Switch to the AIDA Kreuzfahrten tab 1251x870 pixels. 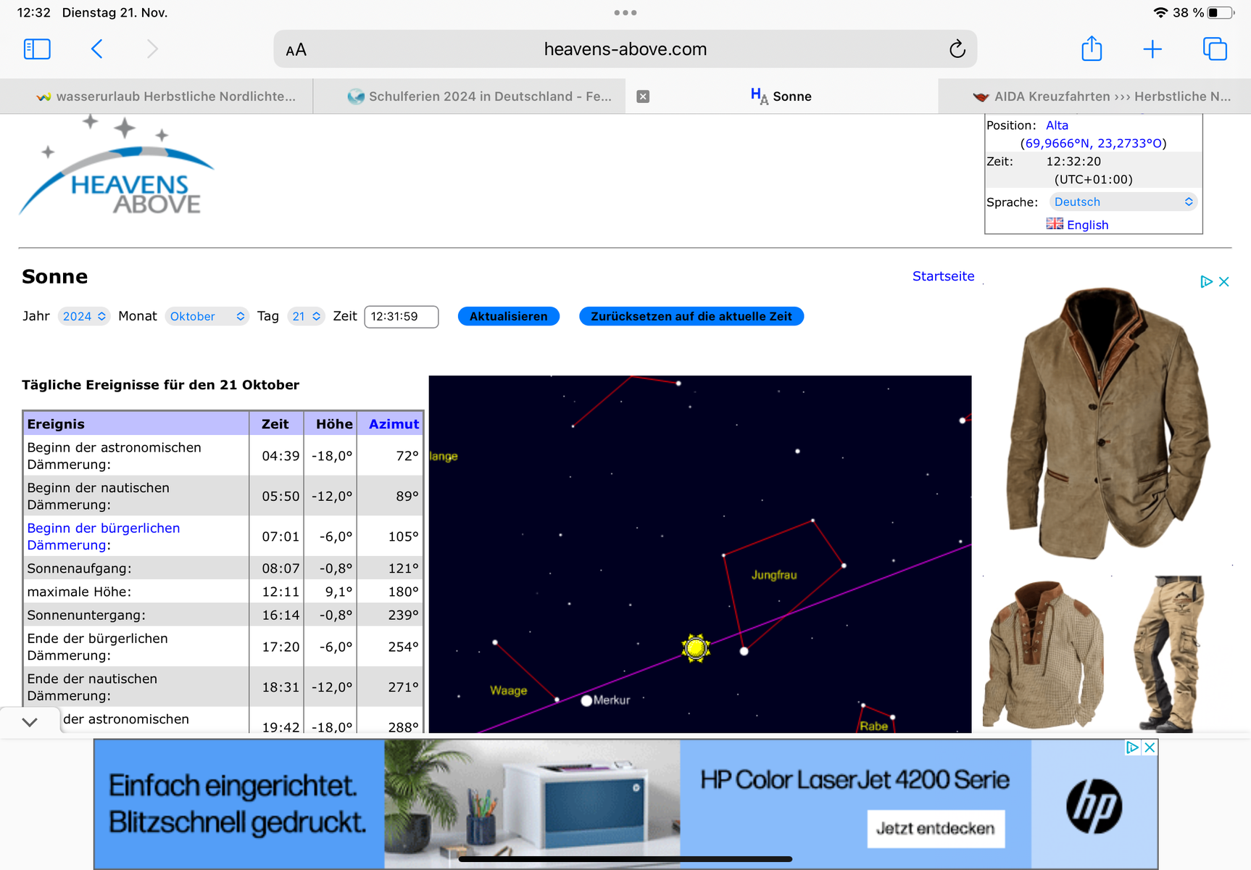1102,96
